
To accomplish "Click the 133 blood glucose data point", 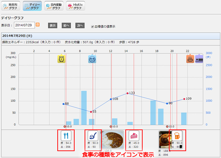I will coord(127,93).
